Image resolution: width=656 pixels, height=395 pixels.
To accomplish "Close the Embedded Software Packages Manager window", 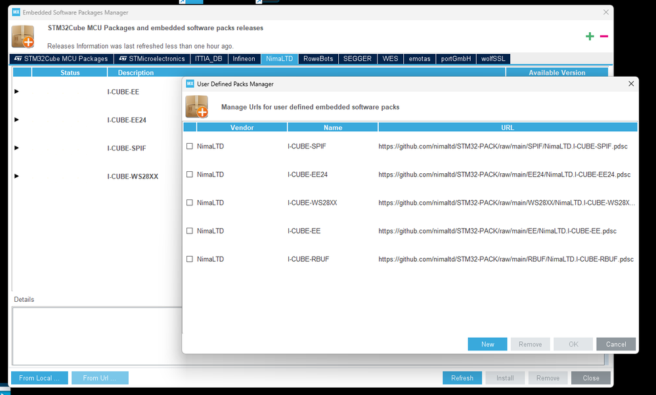I will pos(606,12).
